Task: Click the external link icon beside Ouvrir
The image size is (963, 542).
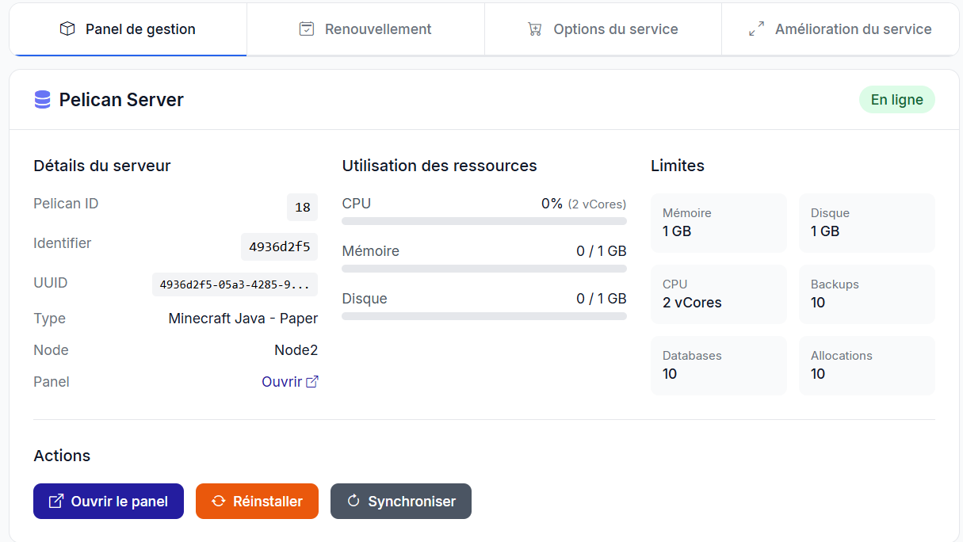Action: click(x=312, y=382)
